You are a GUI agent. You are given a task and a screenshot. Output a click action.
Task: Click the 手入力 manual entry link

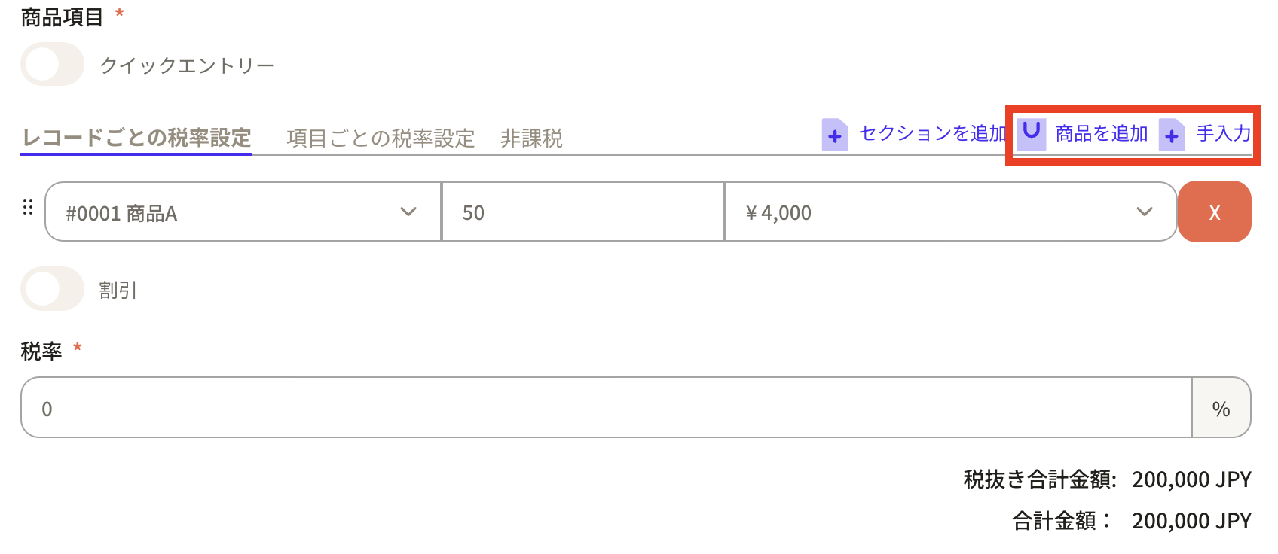click(1223, 134)
